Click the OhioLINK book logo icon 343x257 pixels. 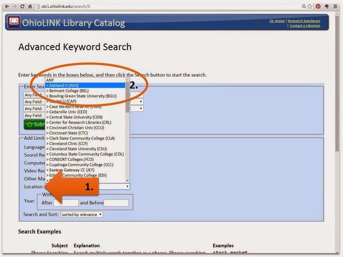tap(14, 22)
